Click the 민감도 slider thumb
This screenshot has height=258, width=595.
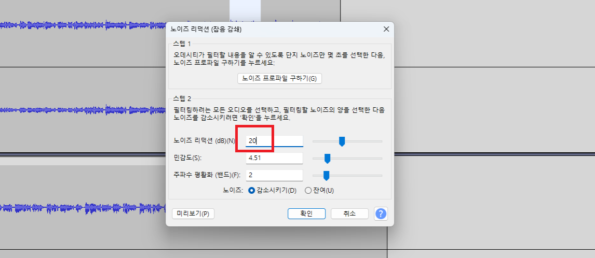328,159
